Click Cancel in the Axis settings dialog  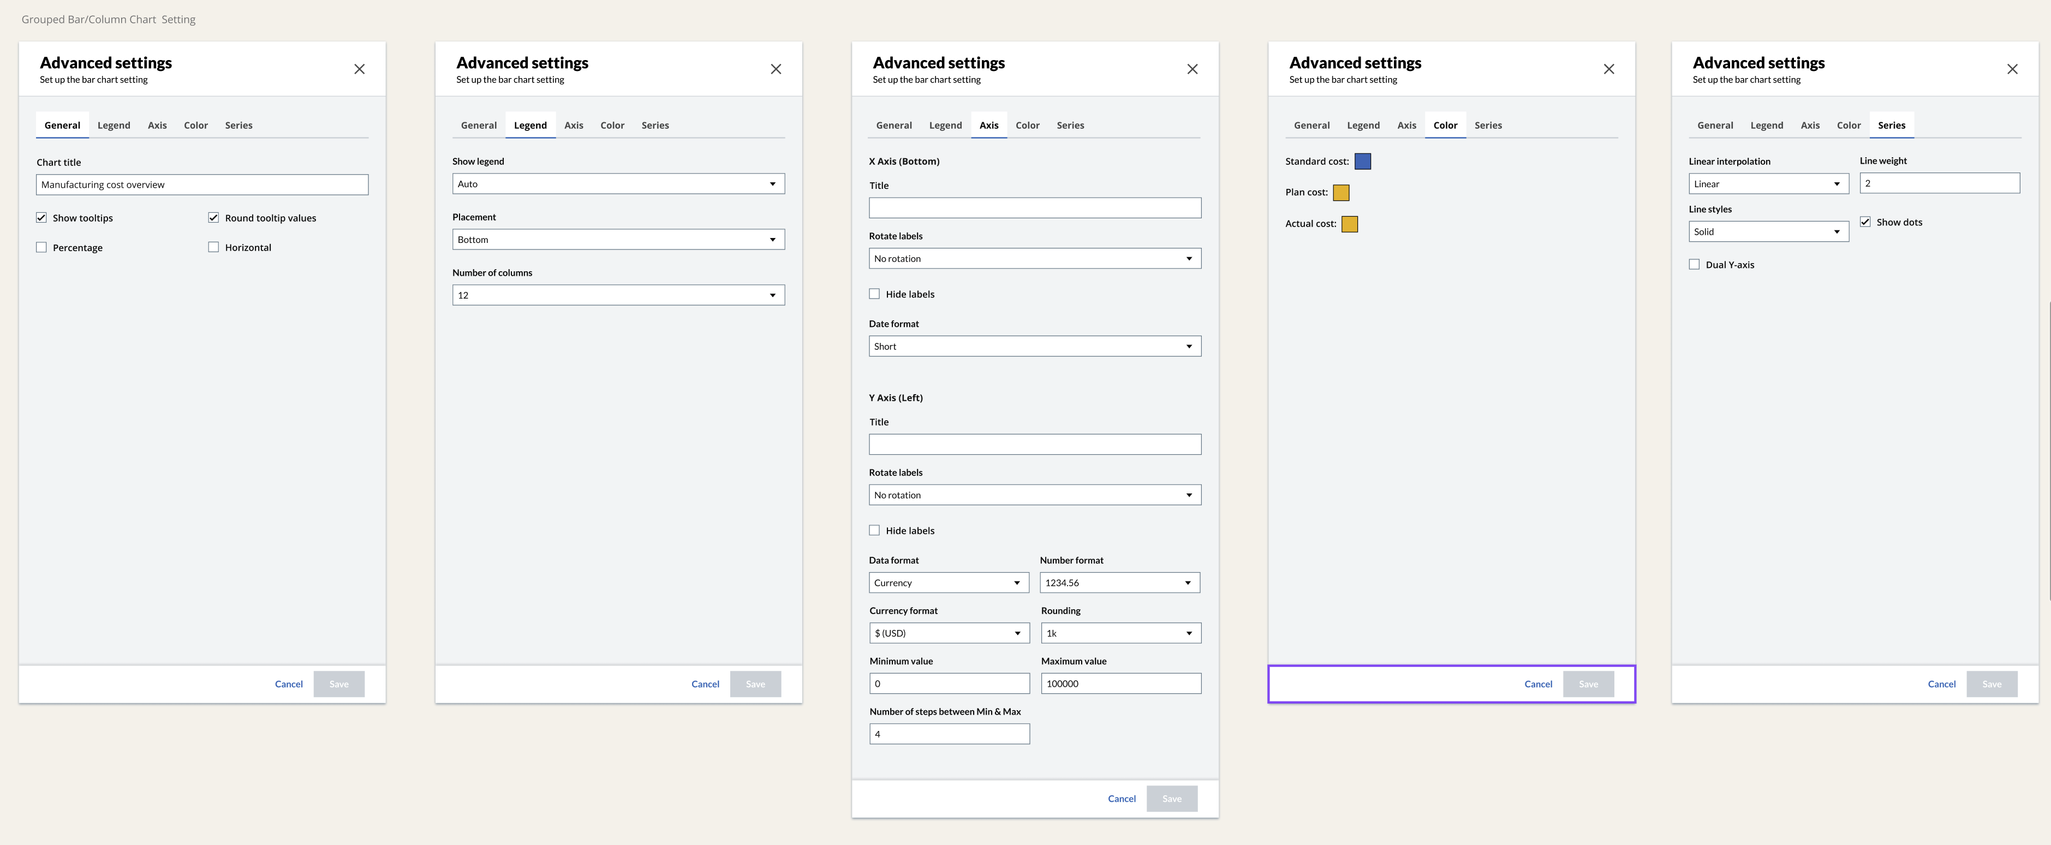pyautogui.click(x=1121, y=798)
